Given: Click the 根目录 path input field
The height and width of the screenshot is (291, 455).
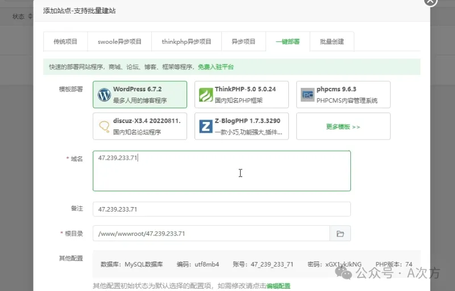Looking at the screenshot, I should point(211,233).
